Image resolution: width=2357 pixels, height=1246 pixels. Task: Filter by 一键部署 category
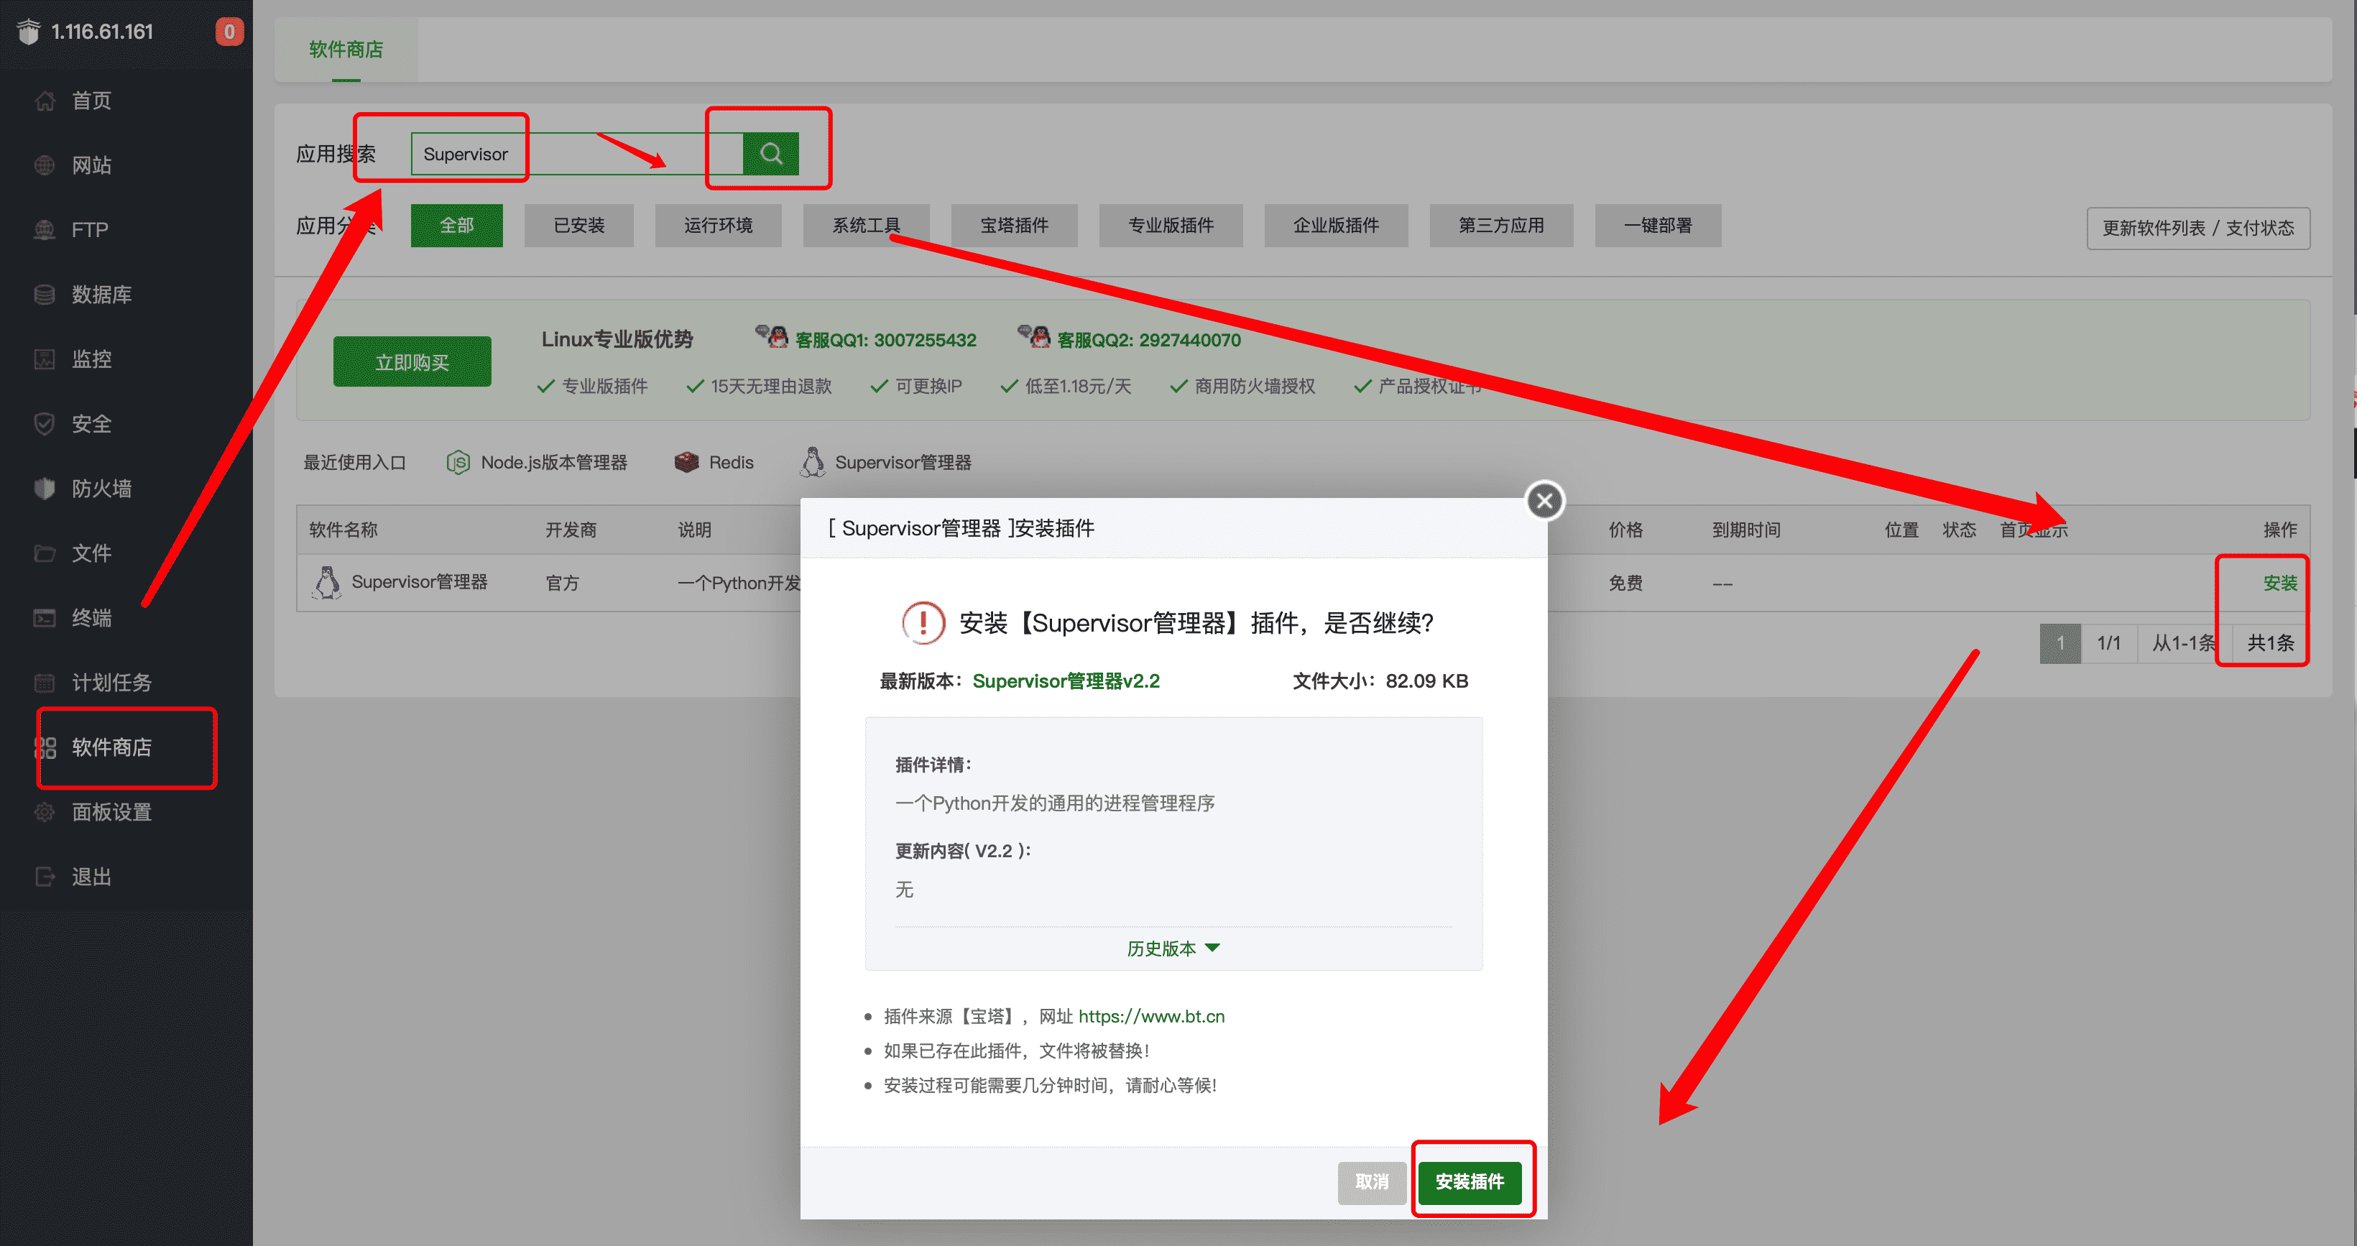[1658, 225]
